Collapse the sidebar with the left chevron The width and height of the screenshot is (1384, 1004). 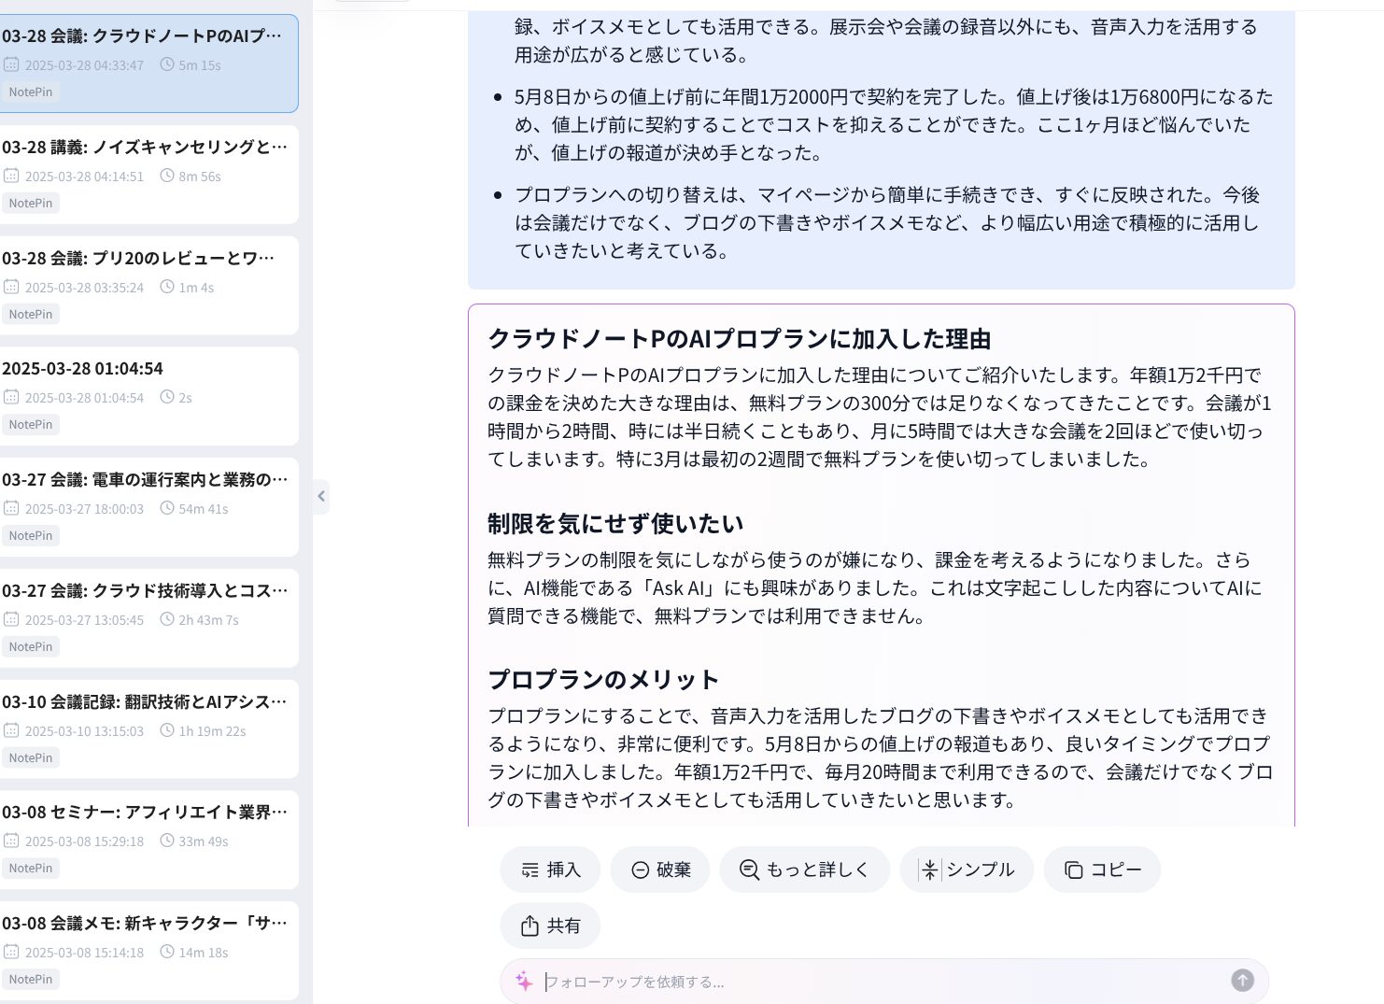click(321, 496)
